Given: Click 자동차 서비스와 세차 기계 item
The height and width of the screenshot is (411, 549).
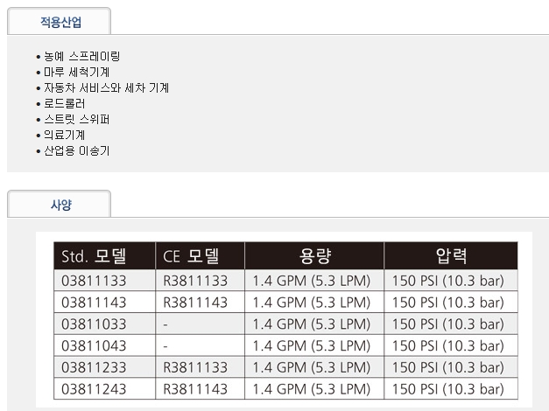Looking at the screenshot, I should (x=106, y=88).
